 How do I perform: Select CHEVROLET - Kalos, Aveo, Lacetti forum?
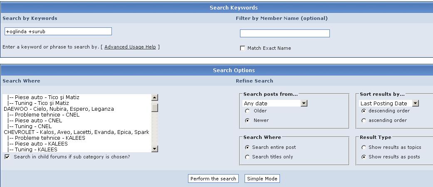76,132
